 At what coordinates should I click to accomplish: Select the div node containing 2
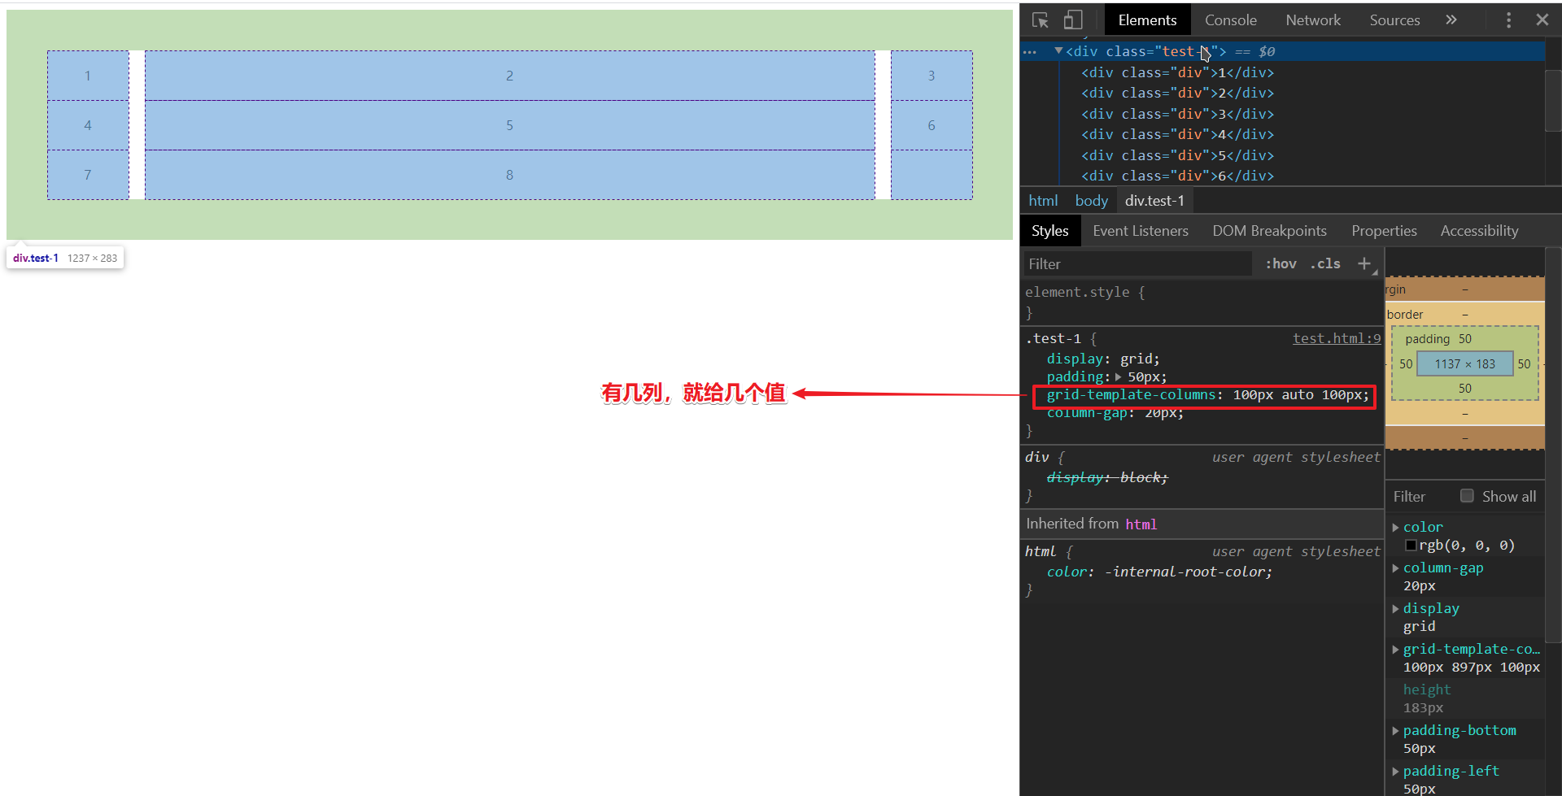coord(1177,93)
